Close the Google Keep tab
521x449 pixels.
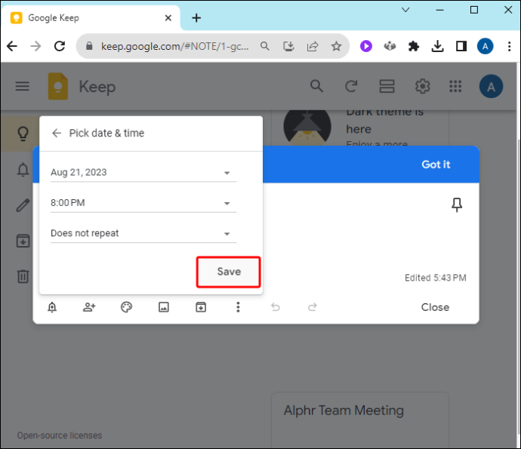tap(168, 17)
